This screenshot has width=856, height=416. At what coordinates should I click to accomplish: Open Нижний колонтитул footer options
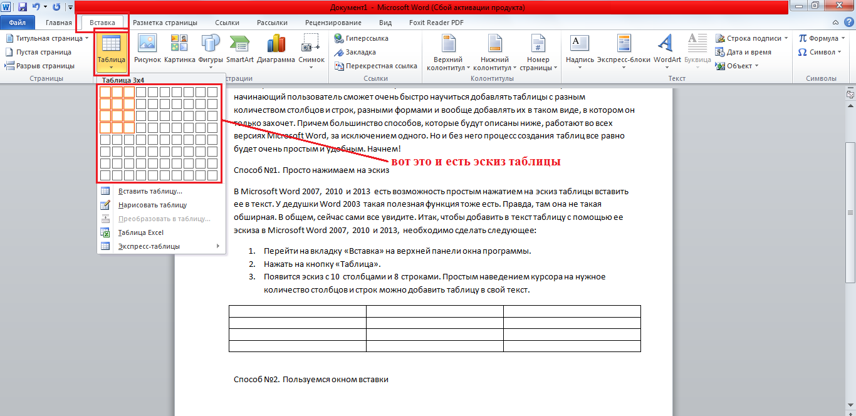[x=494, y=52]
